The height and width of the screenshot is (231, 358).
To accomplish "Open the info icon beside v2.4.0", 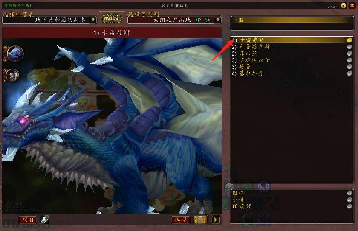I will [344, 6].
